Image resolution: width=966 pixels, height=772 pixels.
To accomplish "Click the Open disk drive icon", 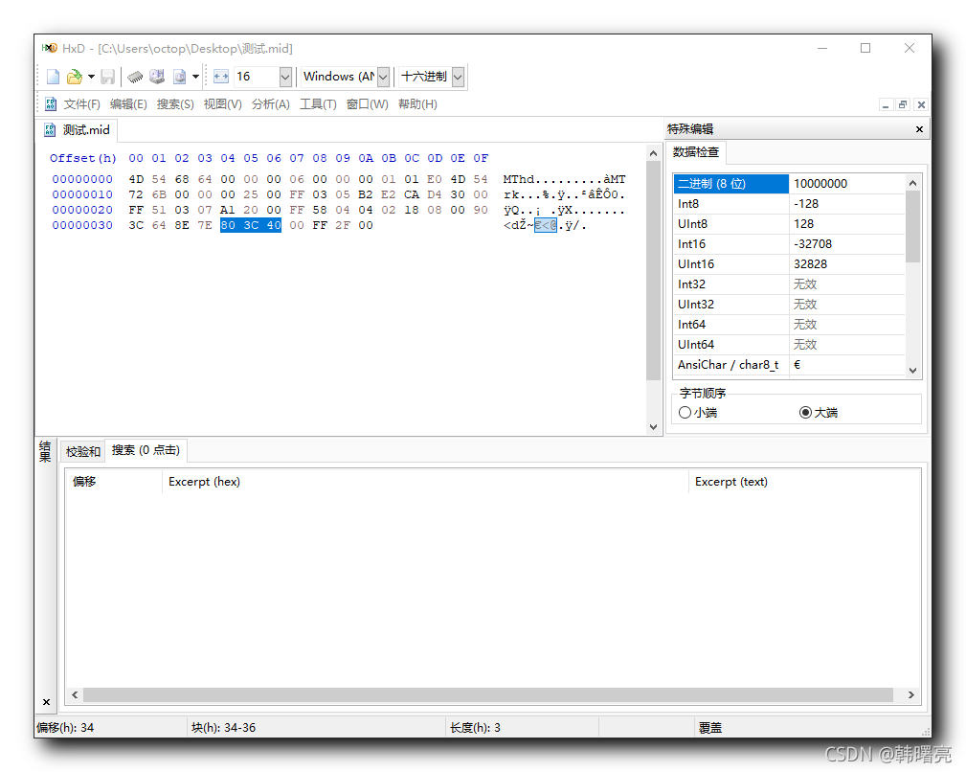I will (157, 77).
